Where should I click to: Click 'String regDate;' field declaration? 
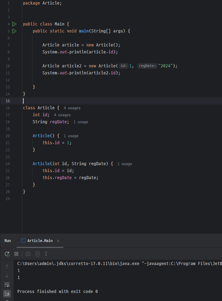(51, 122)
